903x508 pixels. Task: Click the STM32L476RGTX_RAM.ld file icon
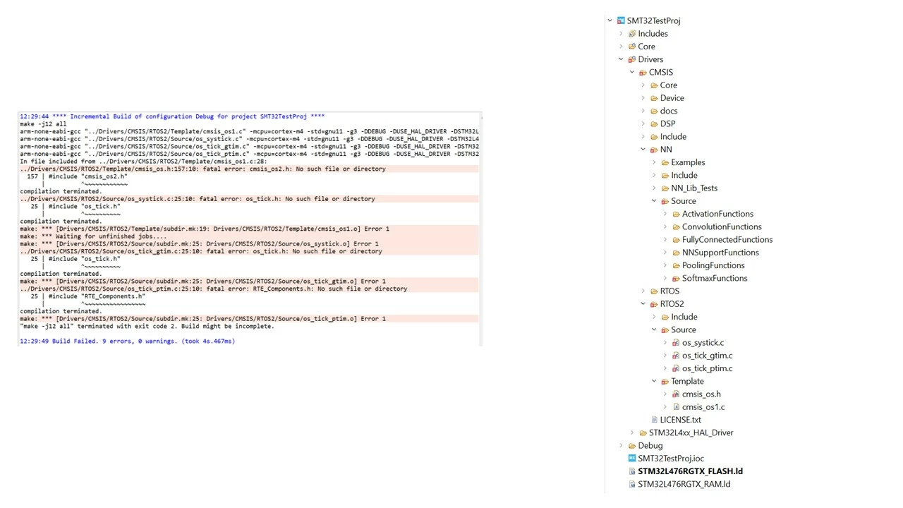tap(632, 484)
